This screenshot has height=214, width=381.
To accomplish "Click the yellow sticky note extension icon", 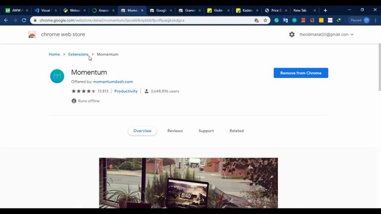I will [321, 20].
